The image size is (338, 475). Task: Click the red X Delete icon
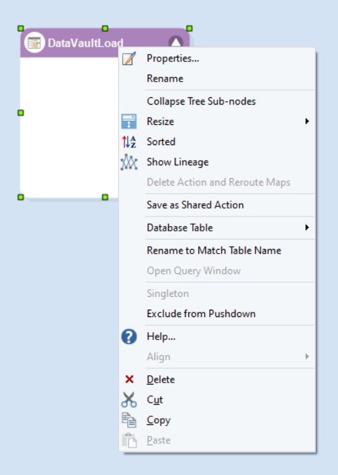coord(130,379)
